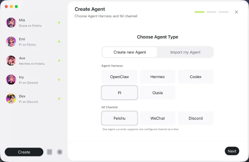The image size is (249, 162).
Task: Click the black Create button in sidebar
Action: (x=24, y=152)
